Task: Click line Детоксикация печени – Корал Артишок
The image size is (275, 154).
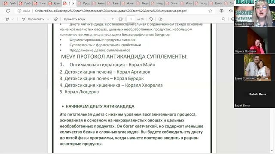Action: coord(105,72)
